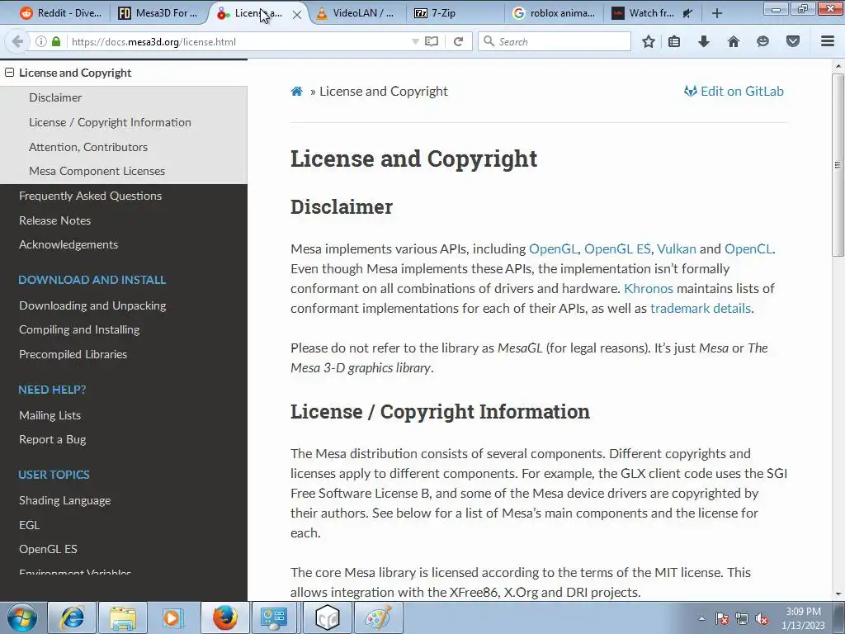Screen dimensions: 845x634
Task: Click the browser Back arrow button
Action: click(17, 41)
